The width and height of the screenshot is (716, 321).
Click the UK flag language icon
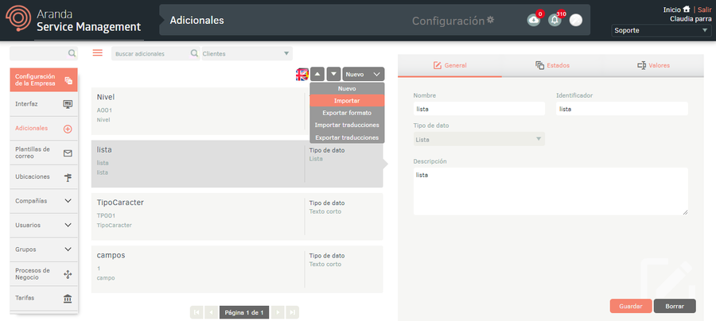click(x=302, y=74)
